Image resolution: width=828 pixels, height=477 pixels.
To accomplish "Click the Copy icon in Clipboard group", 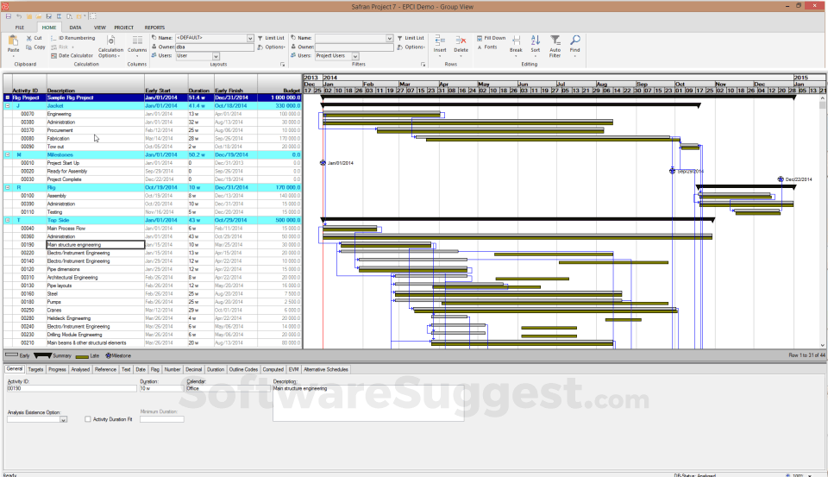I will click(29, 47).
